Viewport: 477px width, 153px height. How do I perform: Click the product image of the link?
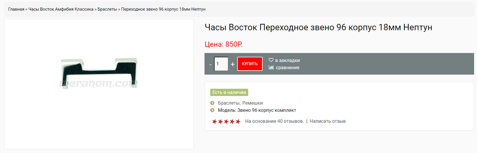click(99, 84)
